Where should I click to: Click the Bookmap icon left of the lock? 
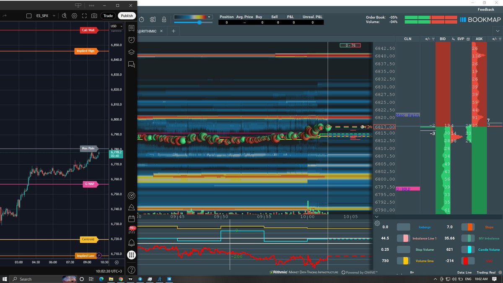[153, 19]
